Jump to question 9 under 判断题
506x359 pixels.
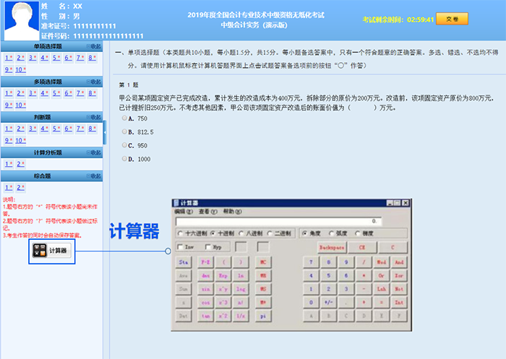coord(9,141)
